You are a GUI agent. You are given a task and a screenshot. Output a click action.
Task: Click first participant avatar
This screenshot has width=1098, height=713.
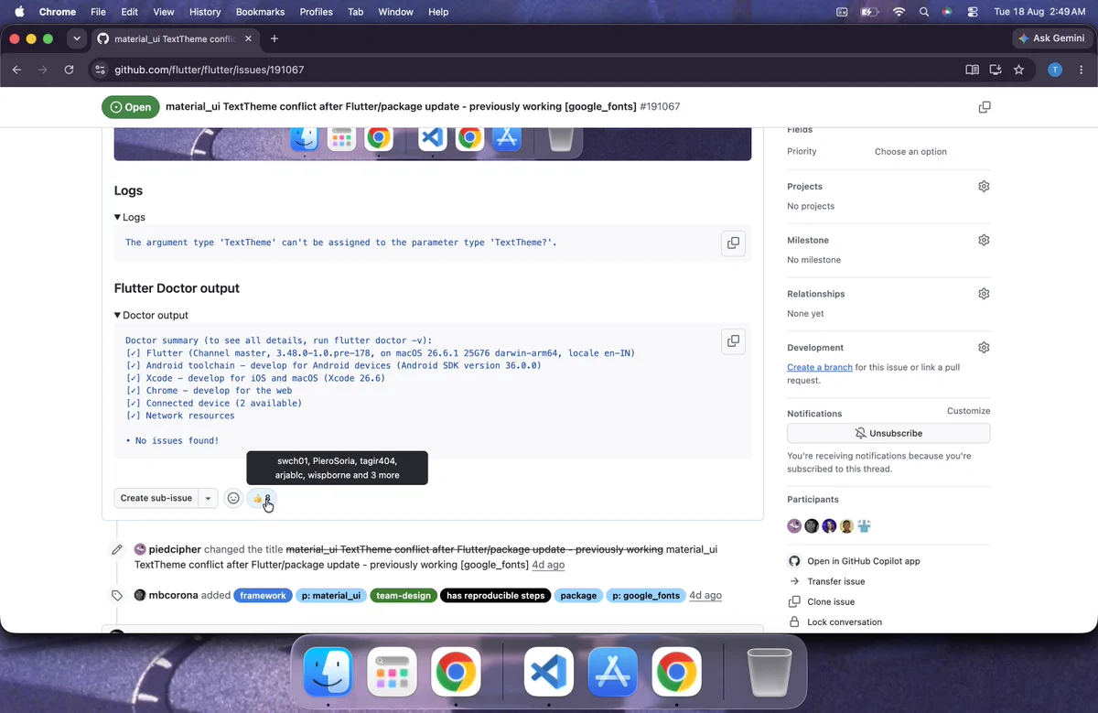click(x=794, y=525)
